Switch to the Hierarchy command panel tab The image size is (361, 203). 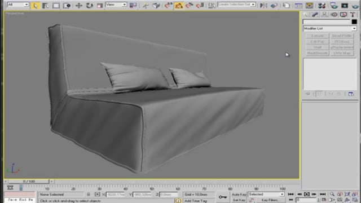(324, 15)
